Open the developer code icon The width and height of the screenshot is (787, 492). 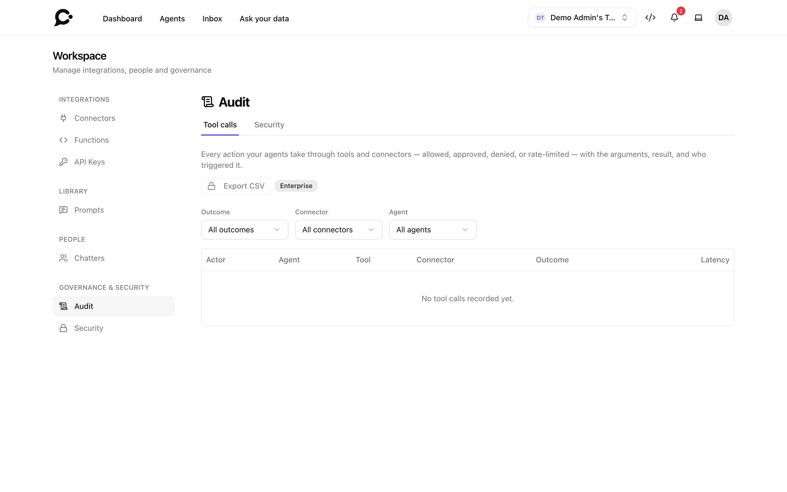click(x=650, y=17)
